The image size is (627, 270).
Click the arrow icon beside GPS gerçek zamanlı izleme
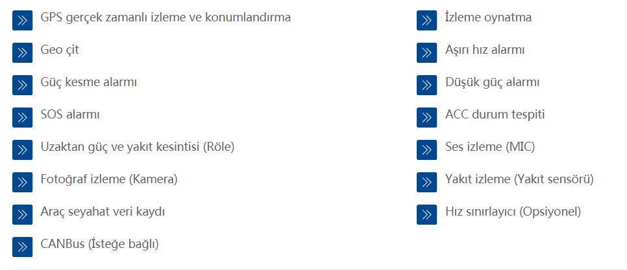(22, 20)
